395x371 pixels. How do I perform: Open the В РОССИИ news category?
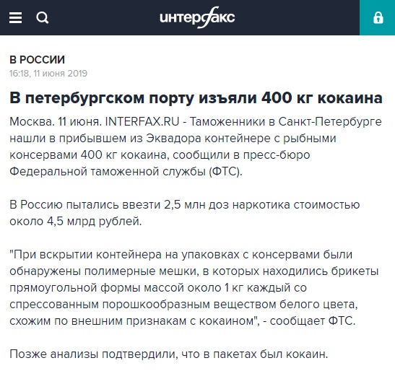click(38, 60)
